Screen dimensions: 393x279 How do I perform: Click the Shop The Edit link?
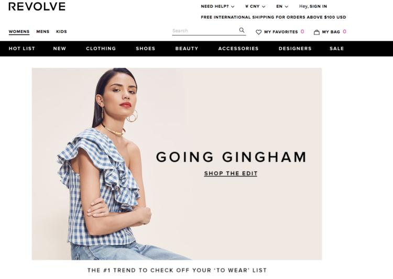tap(231, 173)
